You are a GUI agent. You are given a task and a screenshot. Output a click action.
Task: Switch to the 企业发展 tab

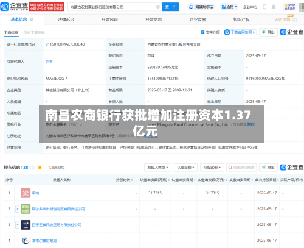(x=198, y=19)
